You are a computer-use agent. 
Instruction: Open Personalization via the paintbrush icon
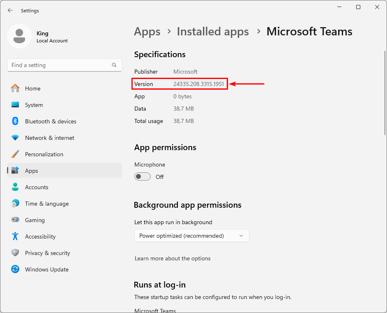pyautogui.click(x=15, y=154)
